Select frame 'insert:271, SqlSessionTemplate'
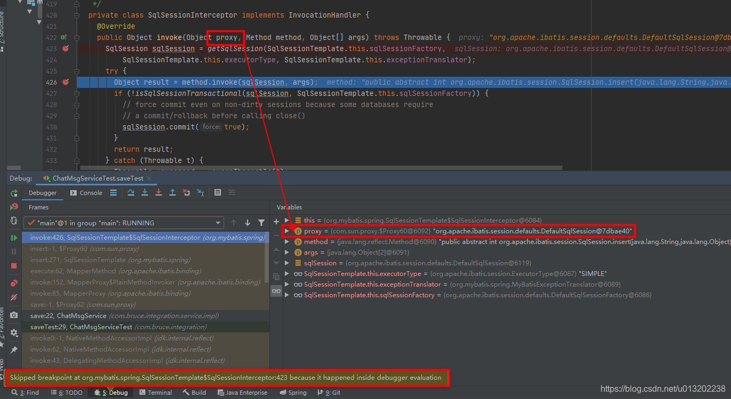The width and height of the screenshot is (731, 399). tap(143, 260)
